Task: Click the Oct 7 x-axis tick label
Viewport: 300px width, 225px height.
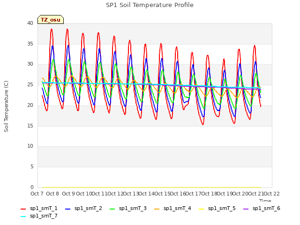Action: 37,194
